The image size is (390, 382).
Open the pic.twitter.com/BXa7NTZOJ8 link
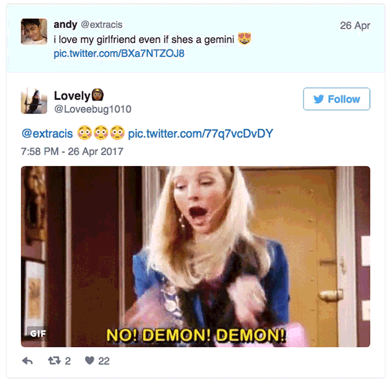[119, 54]
